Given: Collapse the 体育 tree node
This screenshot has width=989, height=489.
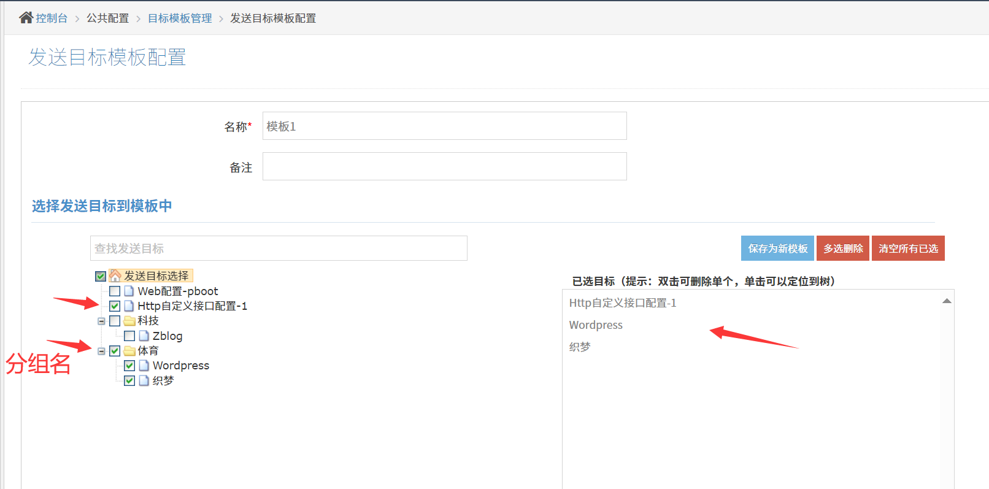Looking at the screenshot, I should point(102,351).
